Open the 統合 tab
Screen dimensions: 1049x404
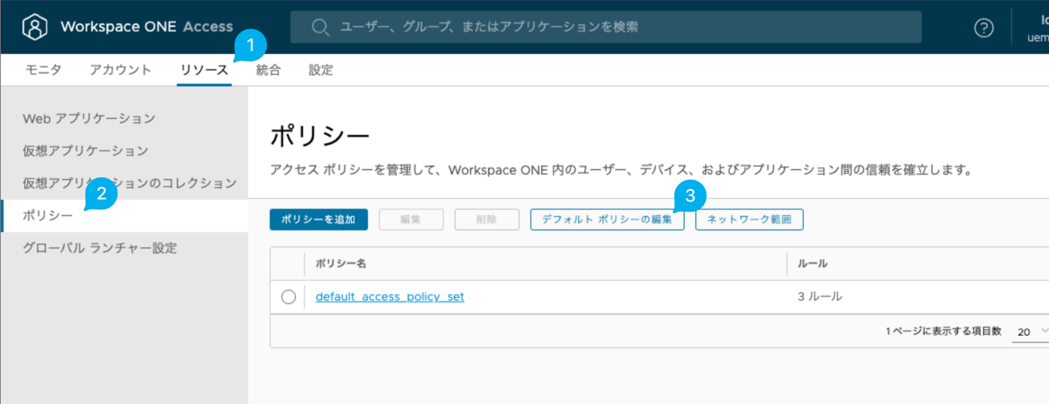(x=268, y=70)
